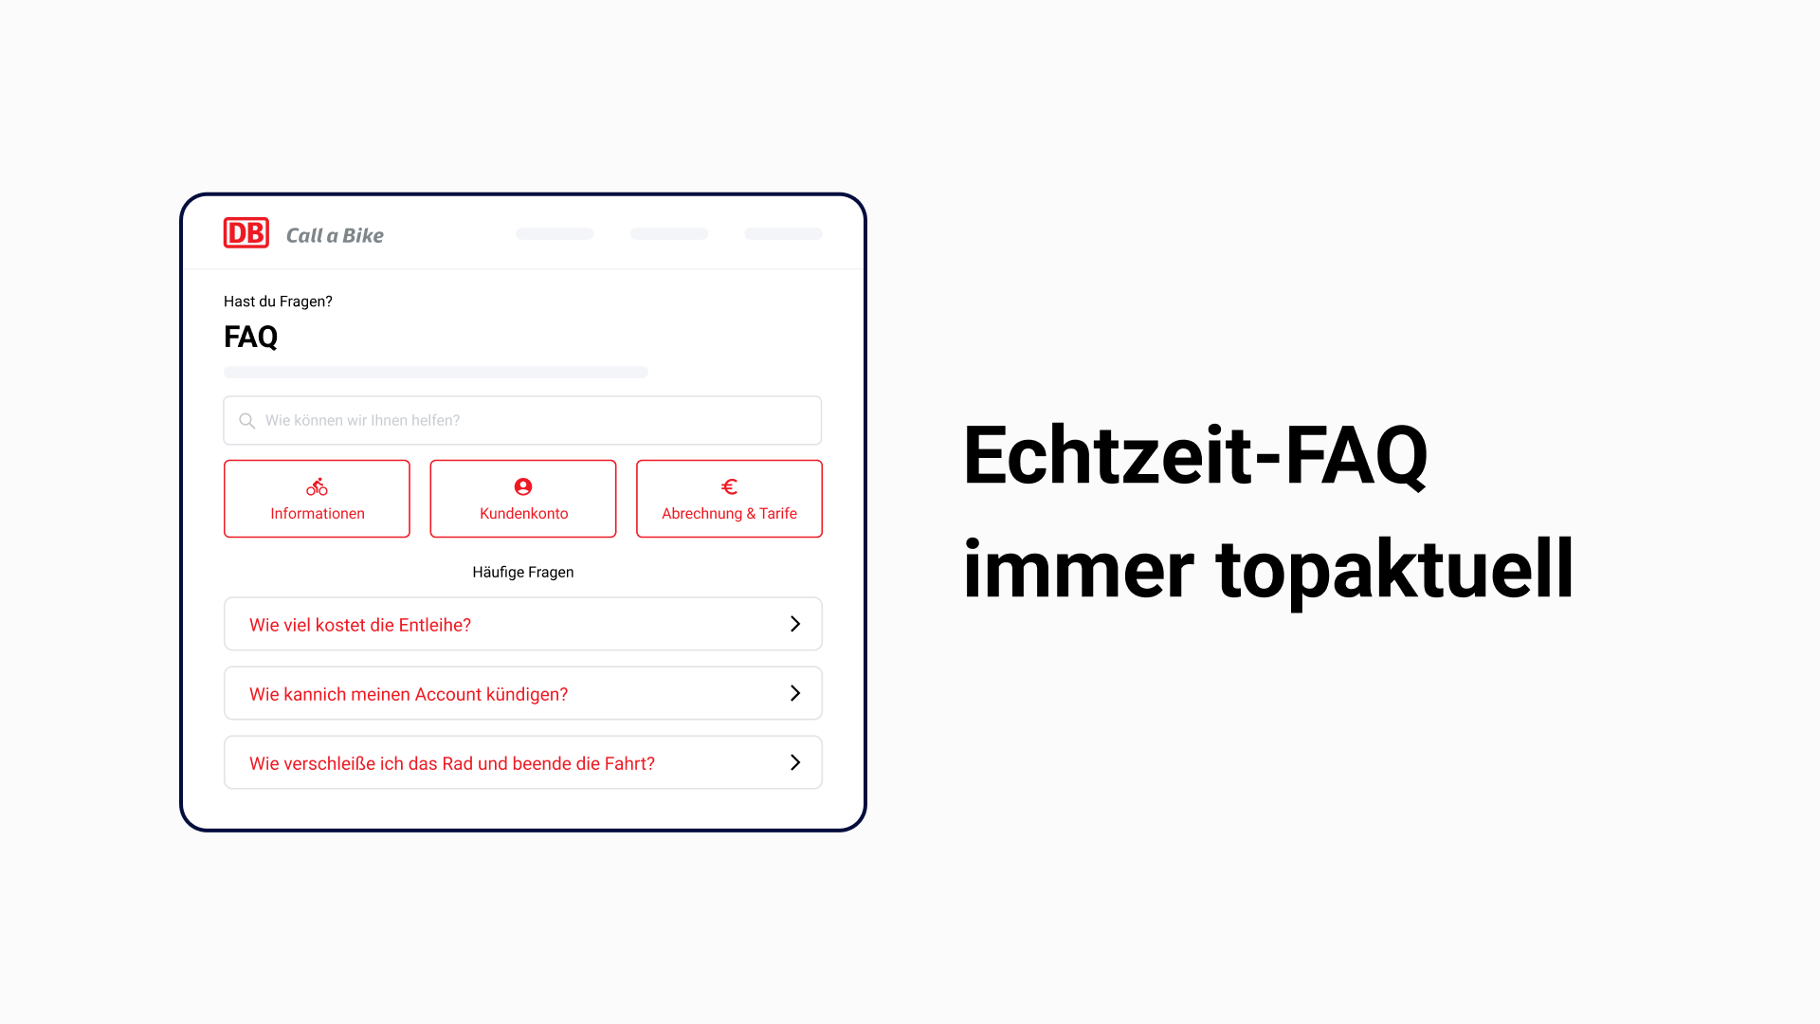Screen dimensions: 1820x1024
Task: Expand the 'Wie viel kostet die Entleihe?' FAQ item
Action: click(522, 624)
